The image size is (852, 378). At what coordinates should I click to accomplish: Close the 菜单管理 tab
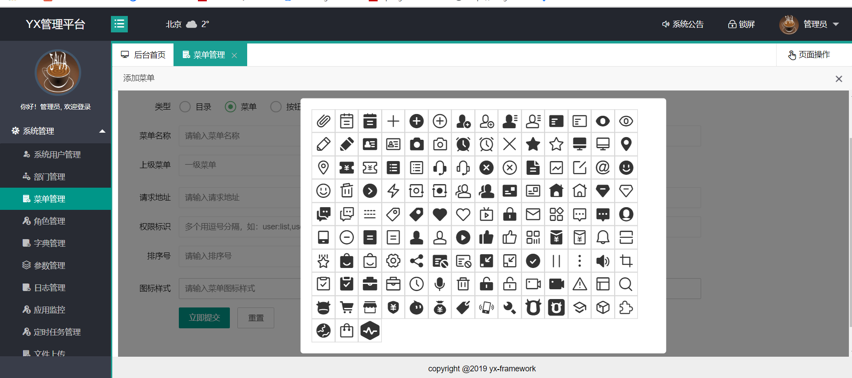tap(234, 55)
